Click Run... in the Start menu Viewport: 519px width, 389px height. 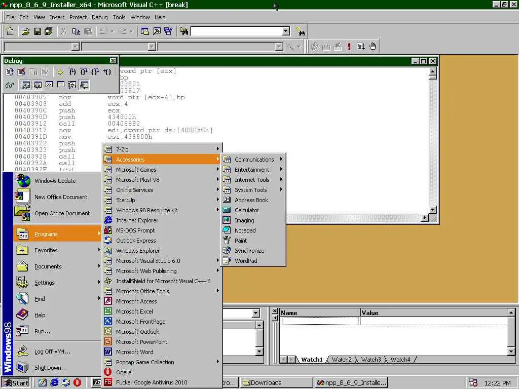(x=57, y=331)
